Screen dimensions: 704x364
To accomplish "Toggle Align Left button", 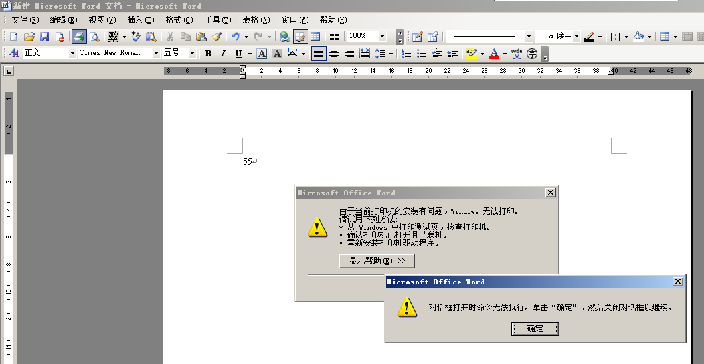I will click(319, 54).
